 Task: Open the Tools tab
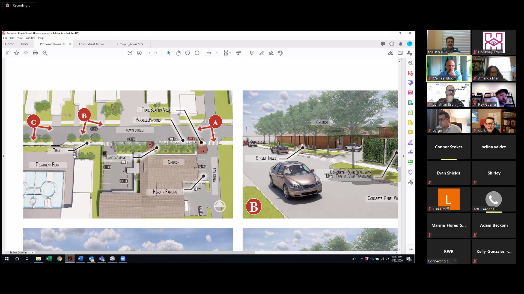[24, 44]
